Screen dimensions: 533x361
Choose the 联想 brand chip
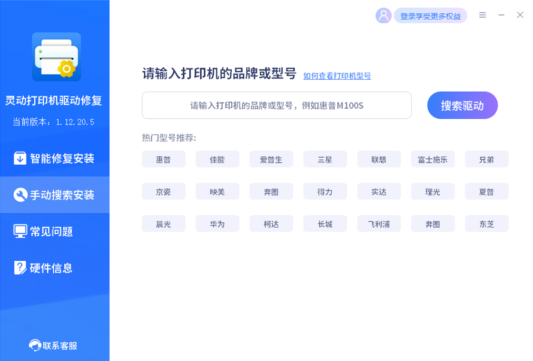(x=379, y=159)
